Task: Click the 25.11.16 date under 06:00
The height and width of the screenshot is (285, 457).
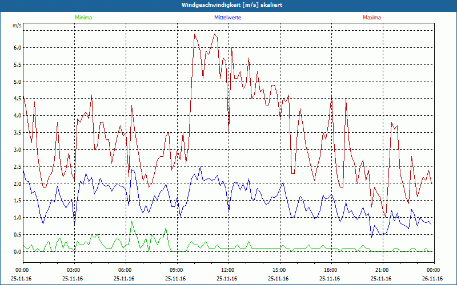Action: (x=124, y=279)
